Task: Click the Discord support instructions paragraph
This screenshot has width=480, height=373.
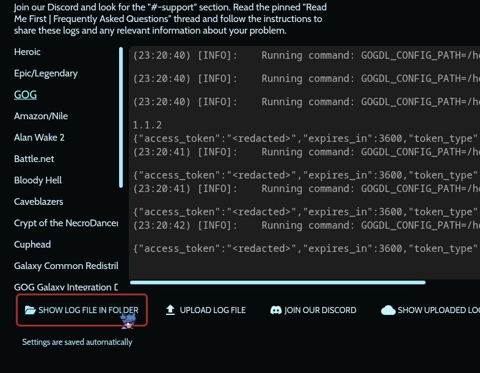Action: [170, 19]
